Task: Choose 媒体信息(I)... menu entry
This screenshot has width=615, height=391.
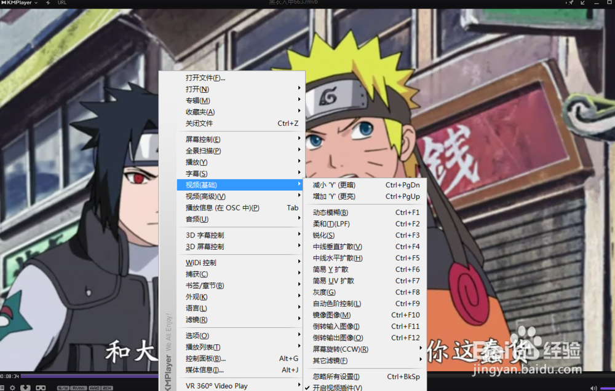Action: point(241,370)
